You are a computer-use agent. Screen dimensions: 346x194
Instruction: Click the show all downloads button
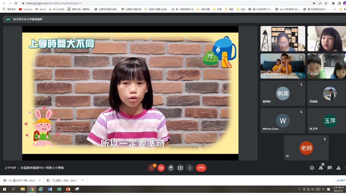[340, 181]
